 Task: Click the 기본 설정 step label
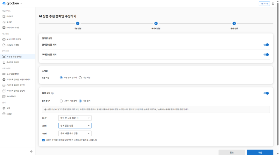coord(78,29)
